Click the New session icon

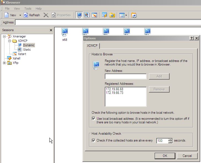(7, 15)
